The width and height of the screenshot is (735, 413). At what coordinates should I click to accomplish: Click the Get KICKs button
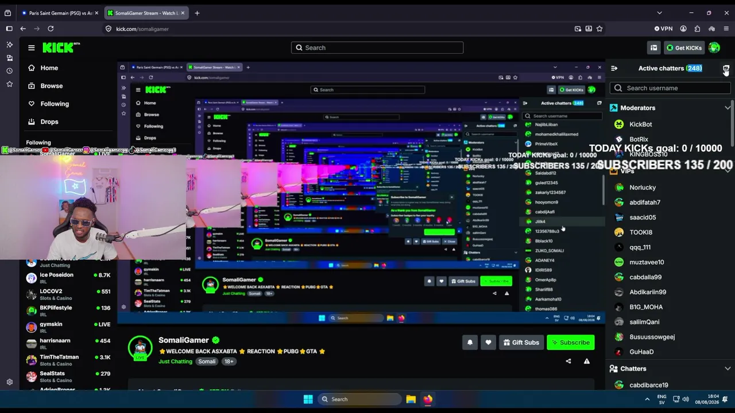pos(684,48)
